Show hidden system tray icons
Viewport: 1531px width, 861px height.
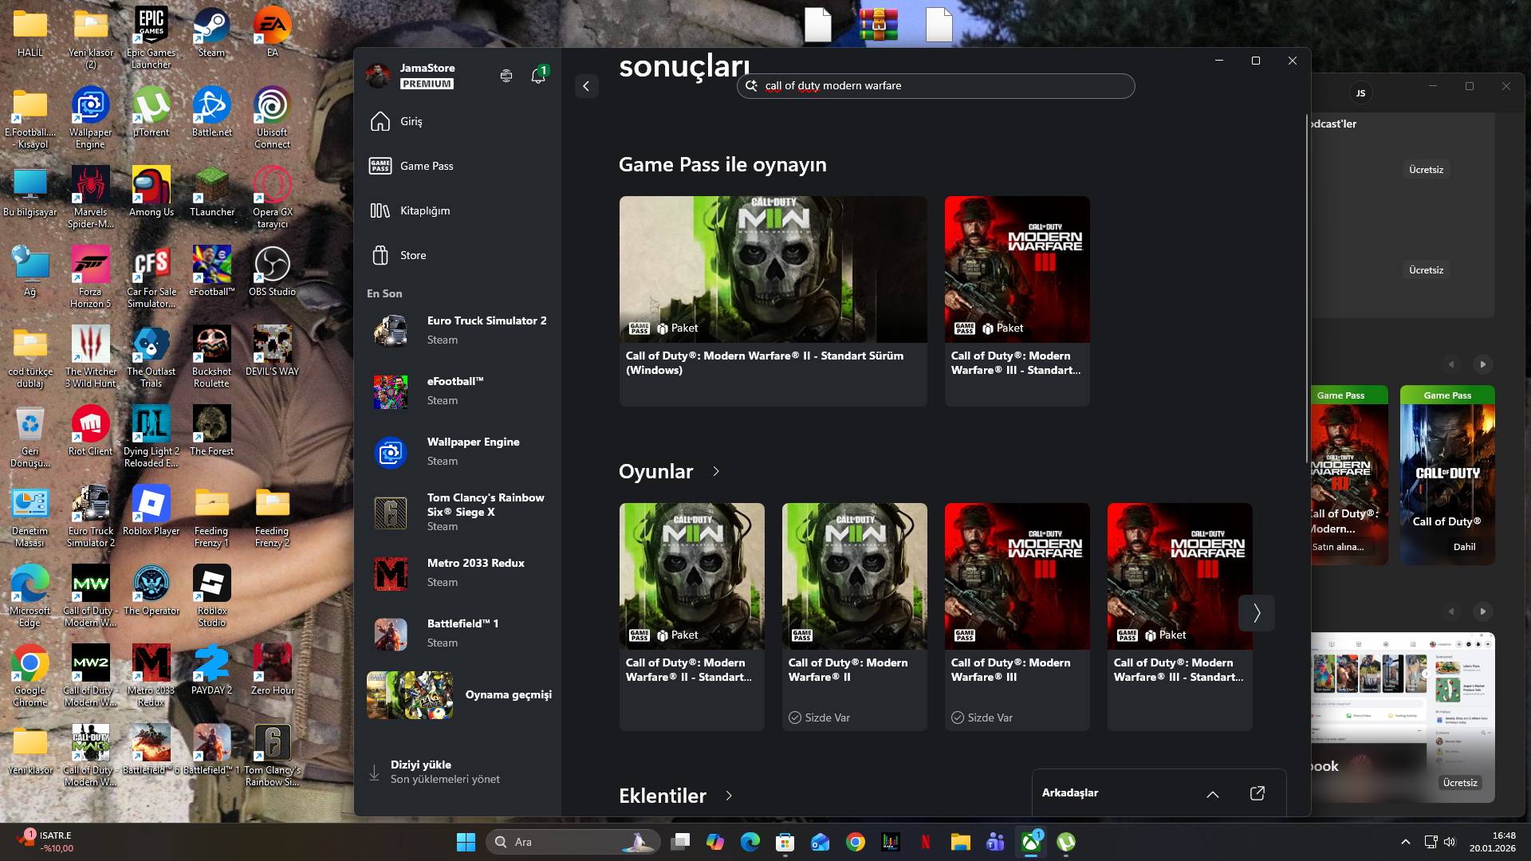pos(1406,842)
